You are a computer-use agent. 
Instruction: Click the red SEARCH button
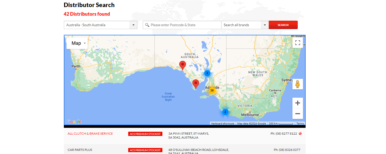point(283,25)
